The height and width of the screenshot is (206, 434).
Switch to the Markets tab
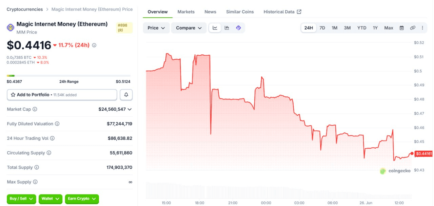[186, 12]
